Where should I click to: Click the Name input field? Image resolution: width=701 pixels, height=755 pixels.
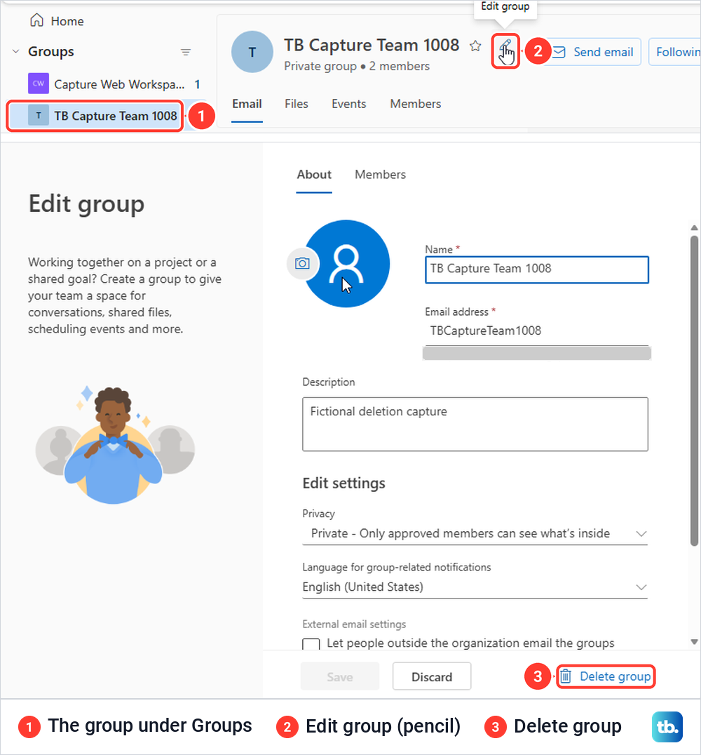coord(536,269)
